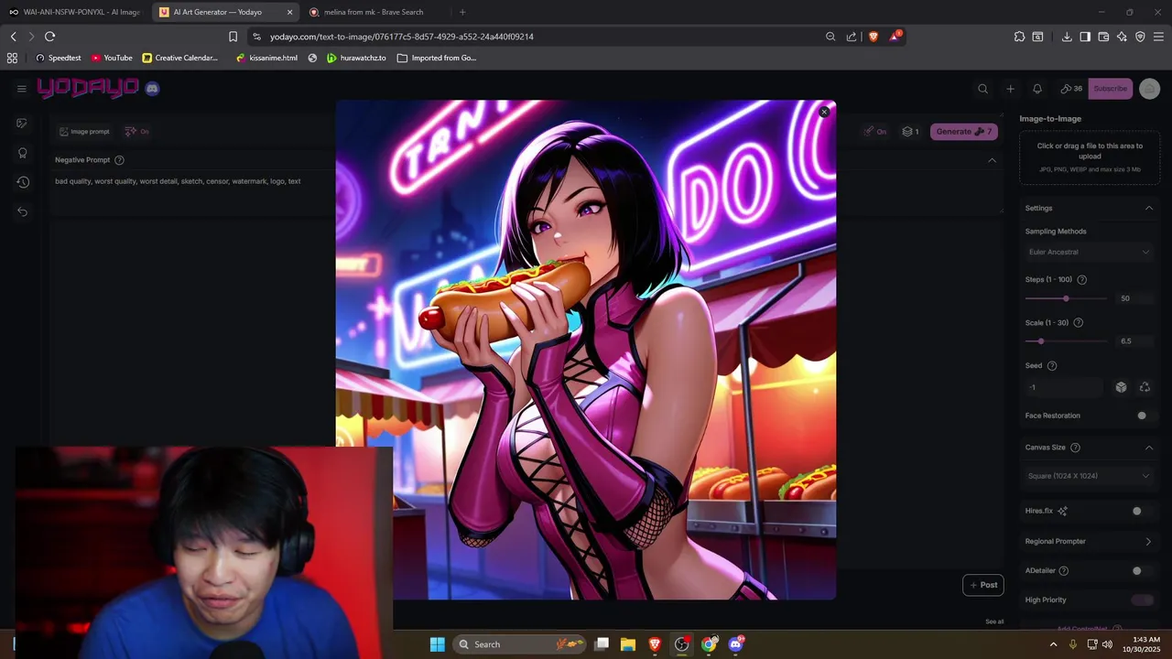The image size is (1172, 659).
Task: Click the recycle seed icon
Action: 1145,387
